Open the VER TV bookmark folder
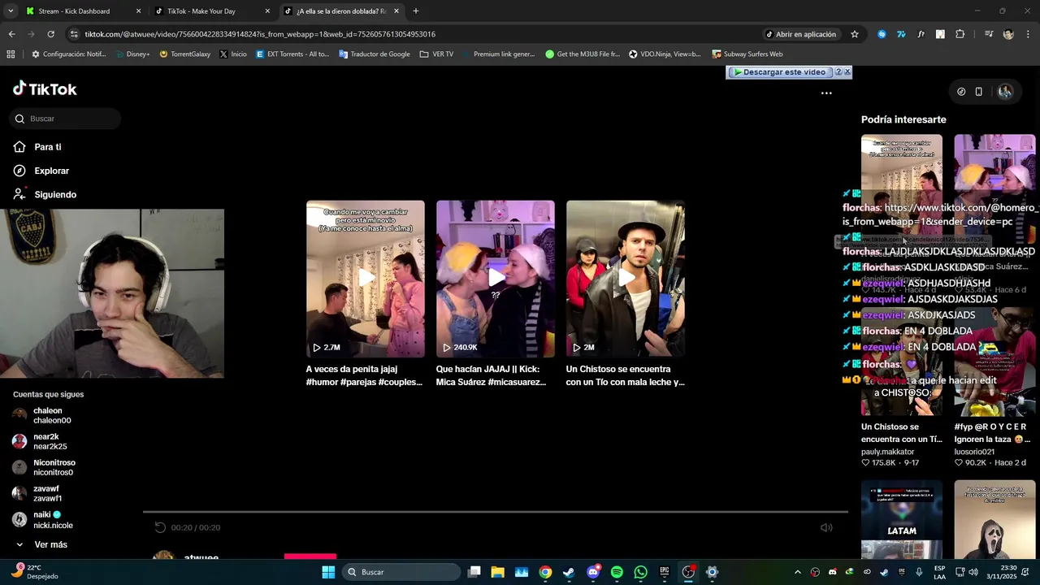Image resolution: width=1040 pixels, height=585 pixels. 437,54
